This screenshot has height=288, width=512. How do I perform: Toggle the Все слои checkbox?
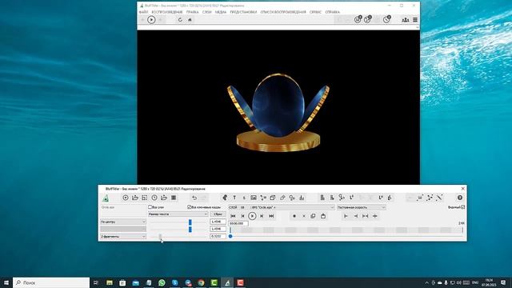click(x=150, y=207)
